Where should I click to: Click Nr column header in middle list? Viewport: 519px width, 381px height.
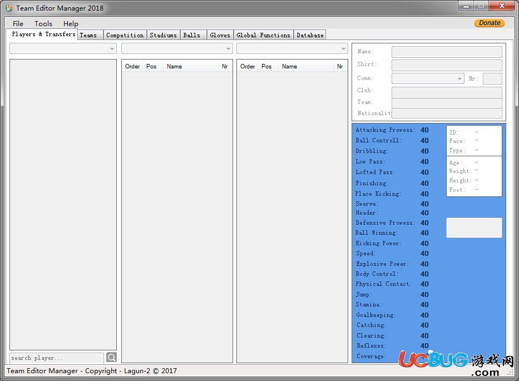(x=225, y=66)
